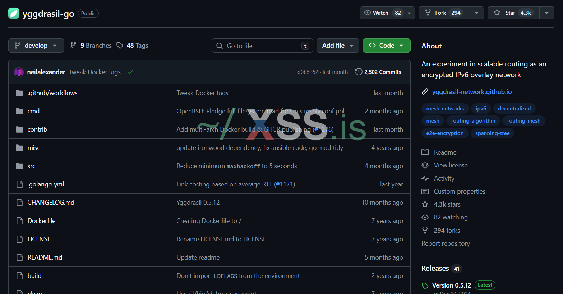View the 9 Branches list
This screenshot has height=294, width=563.
point(91,46)
